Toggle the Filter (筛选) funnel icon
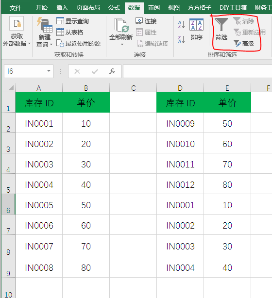Viewport: 272px width, 298px height. (221, 25)
